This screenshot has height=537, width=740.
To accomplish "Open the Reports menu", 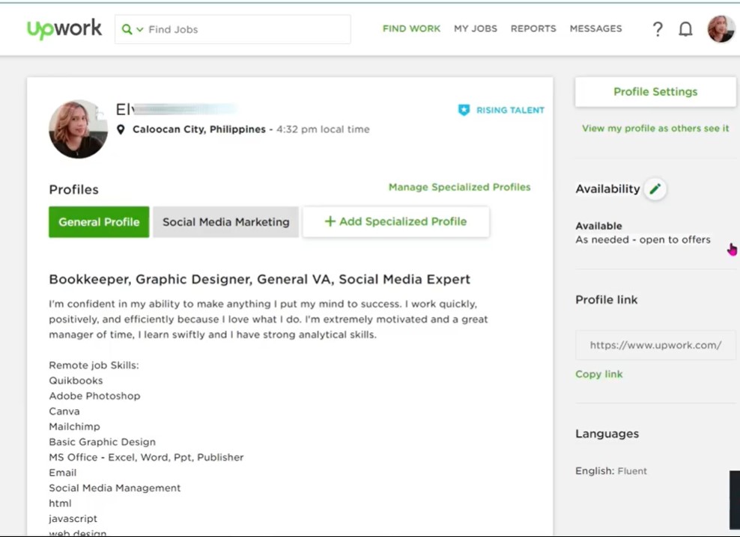I will click(533, 28).
